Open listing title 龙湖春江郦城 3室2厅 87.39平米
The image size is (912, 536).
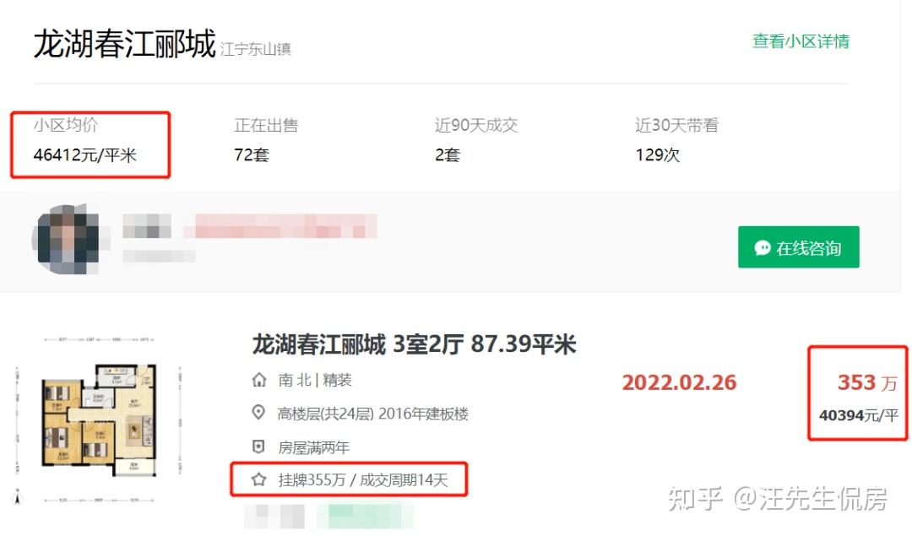414,344
